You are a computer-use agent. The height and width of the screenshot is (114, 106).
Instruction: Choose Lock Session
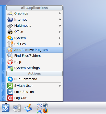click(34, 92)
